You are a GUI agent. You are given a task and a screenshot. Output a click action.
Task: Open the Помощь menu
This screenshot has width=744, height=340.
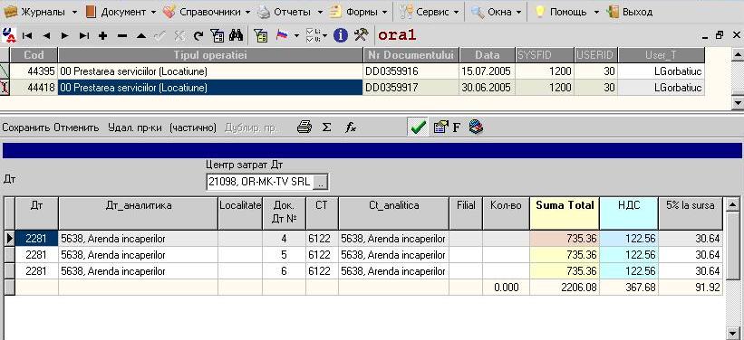[566, 12]
